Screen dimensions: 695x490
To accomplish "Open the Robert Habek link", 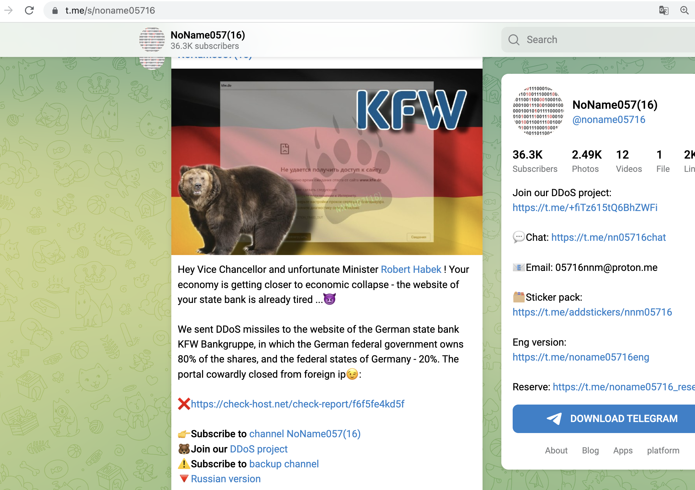I will pyautogui.click(x=411, y=269).
